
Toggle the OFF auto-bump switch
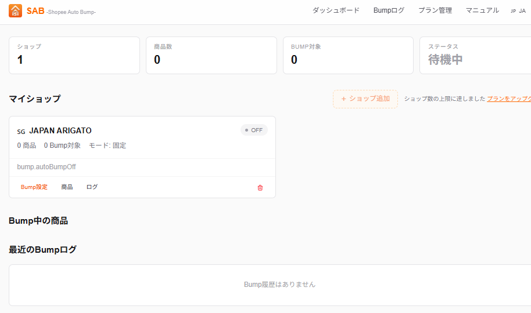254,130
